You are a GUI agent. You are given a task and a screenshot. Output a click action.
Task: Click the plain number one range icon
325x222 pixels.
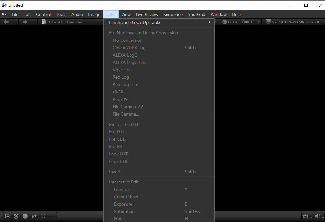[52, 216]
